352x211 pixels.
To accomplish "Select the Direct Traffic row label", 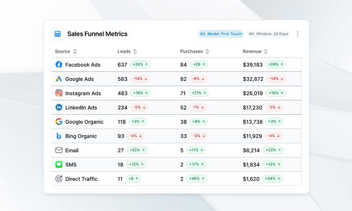I will 81,179.
